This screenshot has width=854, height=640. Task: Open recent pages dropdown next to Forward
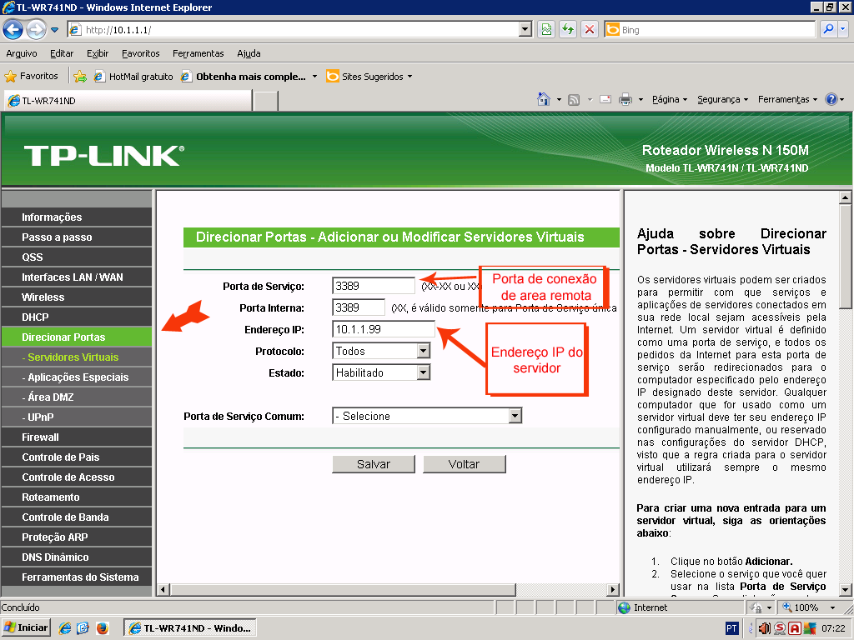tap(54, 30)
